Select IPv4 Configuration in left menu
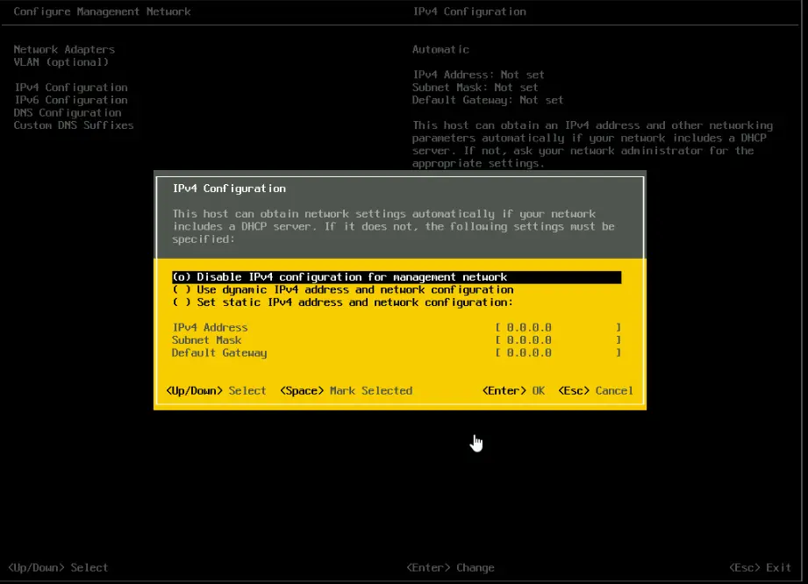This screenshot has width=808, height=584. tap(71, 88)
